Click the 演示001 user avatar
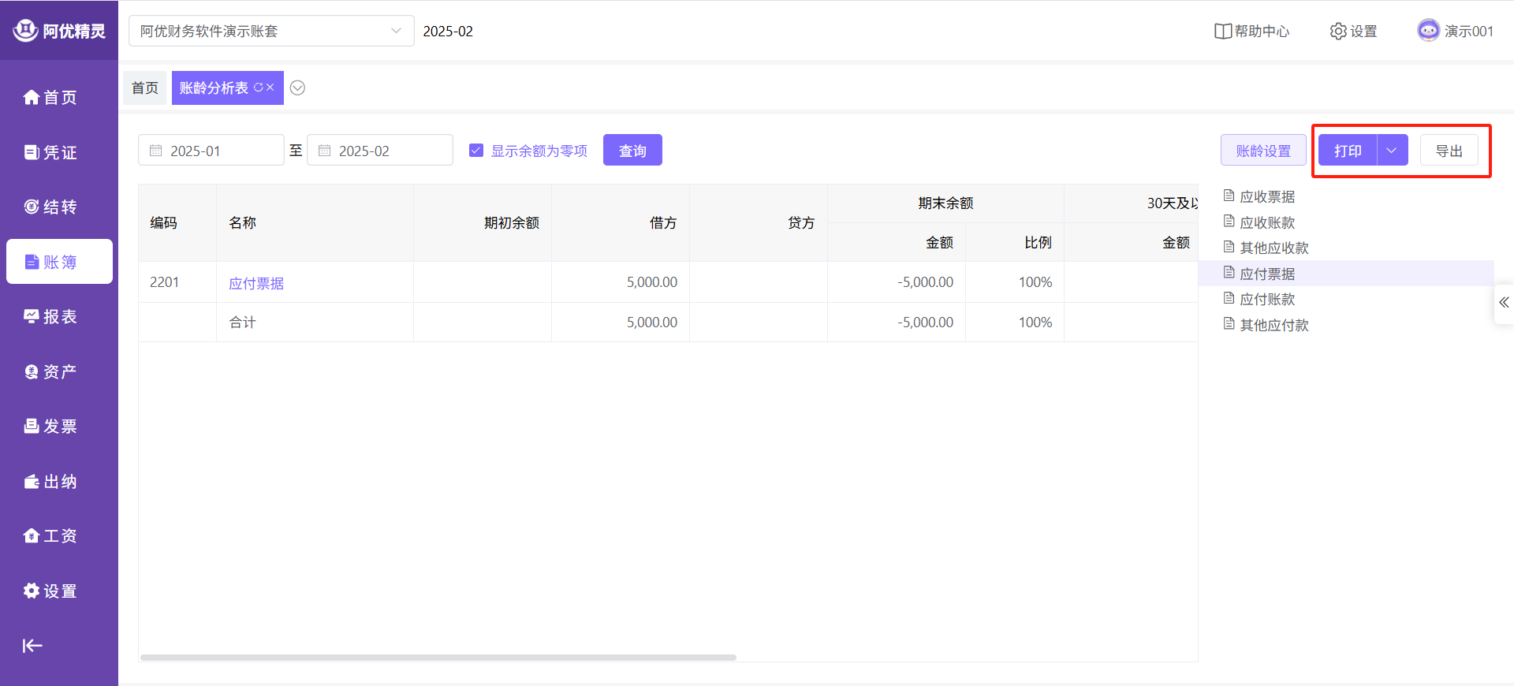 point(1428,31)
